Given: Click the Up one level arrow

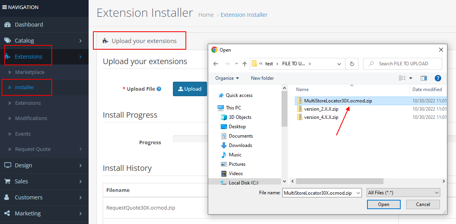Looking at the screenshot, I should (x=245, y=64).
